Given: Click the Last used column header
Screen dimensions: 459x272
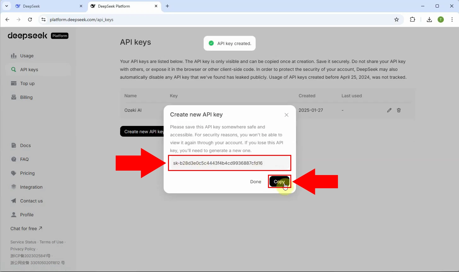Looking at the screenshot, I should (352, 96).
